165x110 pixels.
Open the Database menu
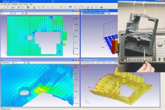(x=15, y=4)
